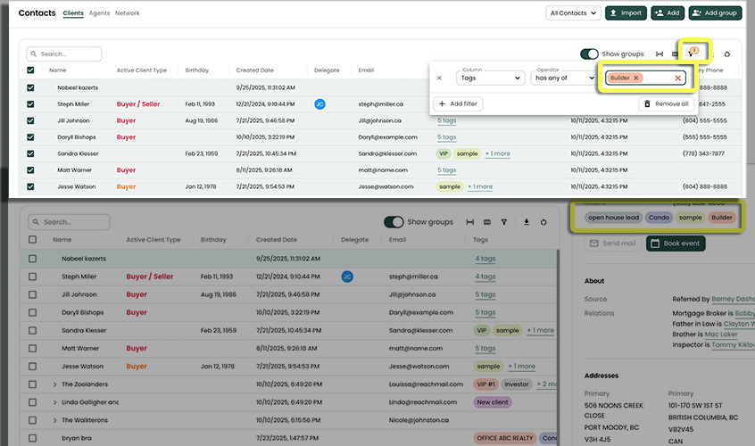Click the Book event button
The height and width of the screenshot is (446, 755).
674,243
